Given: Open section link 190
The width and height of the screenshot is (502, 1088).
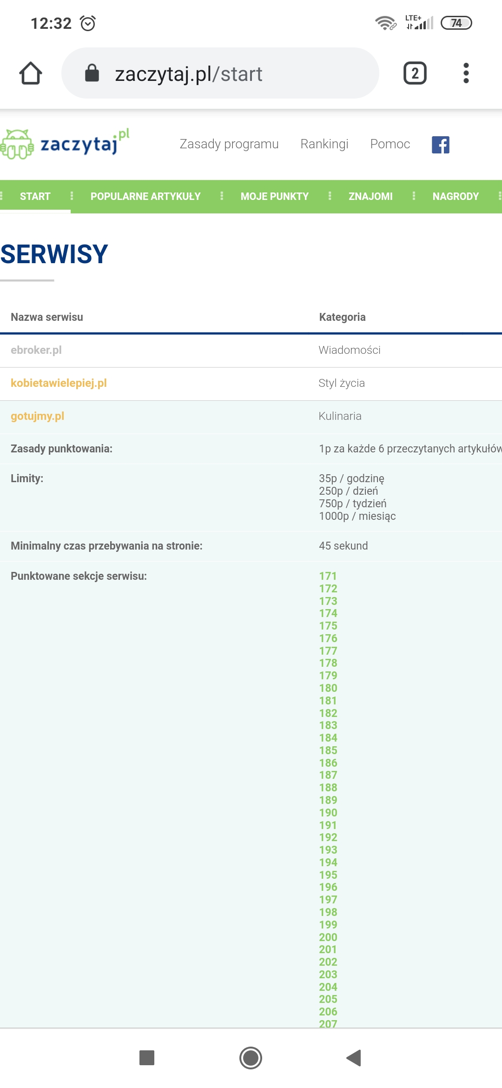Looking at the screenshot, I should click(x=328, y=813).
